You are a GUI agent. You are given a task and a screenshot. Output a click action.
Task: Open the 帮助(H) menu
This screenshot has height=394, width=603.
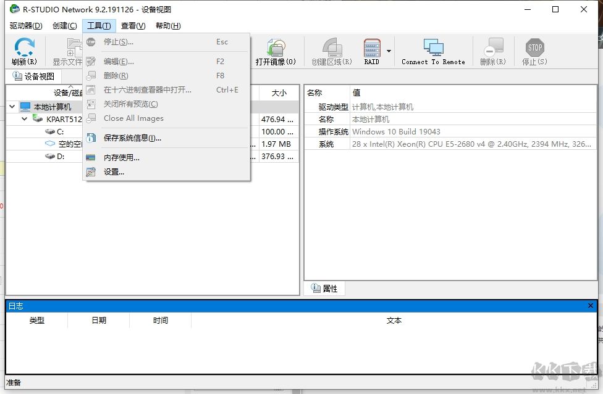tap(168, 26)
